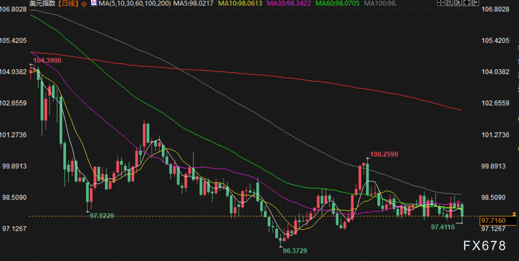Screen dimensions: 519x261
Task: Click the orange circled plus icon beside 日线
Action: pyautogui.click(x=83, y=4)
